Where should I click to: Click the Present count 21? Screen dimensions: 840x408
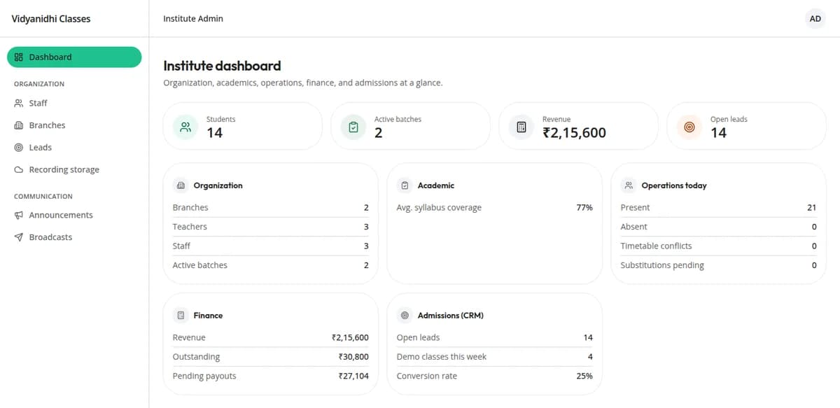point(812,208)
